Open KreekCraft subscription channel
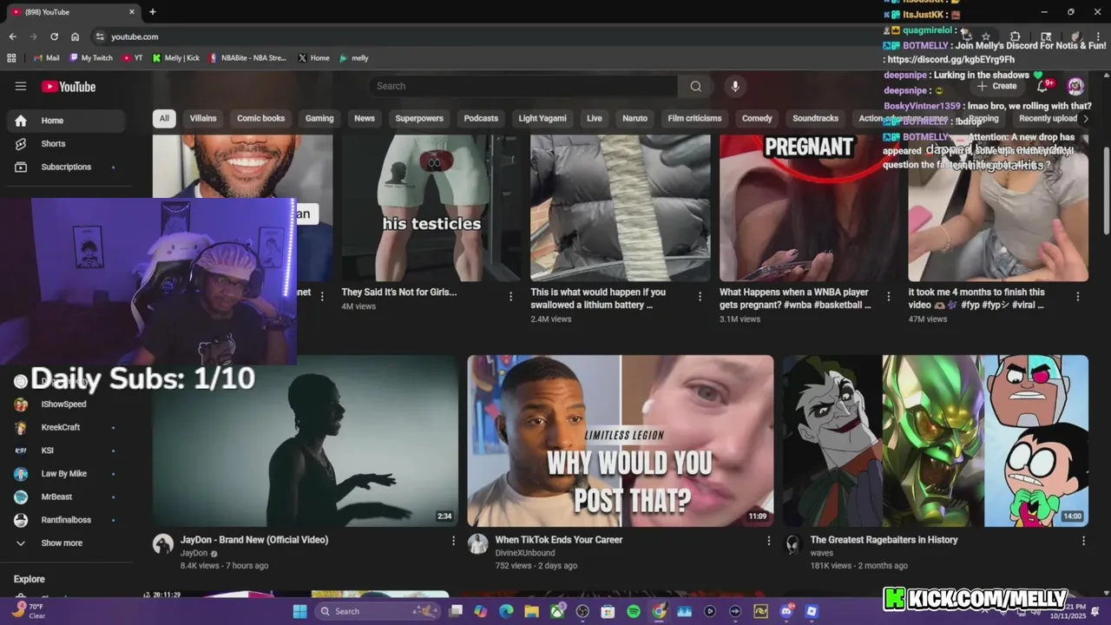This screenshot has height=625, width=1111. point(65,427)
